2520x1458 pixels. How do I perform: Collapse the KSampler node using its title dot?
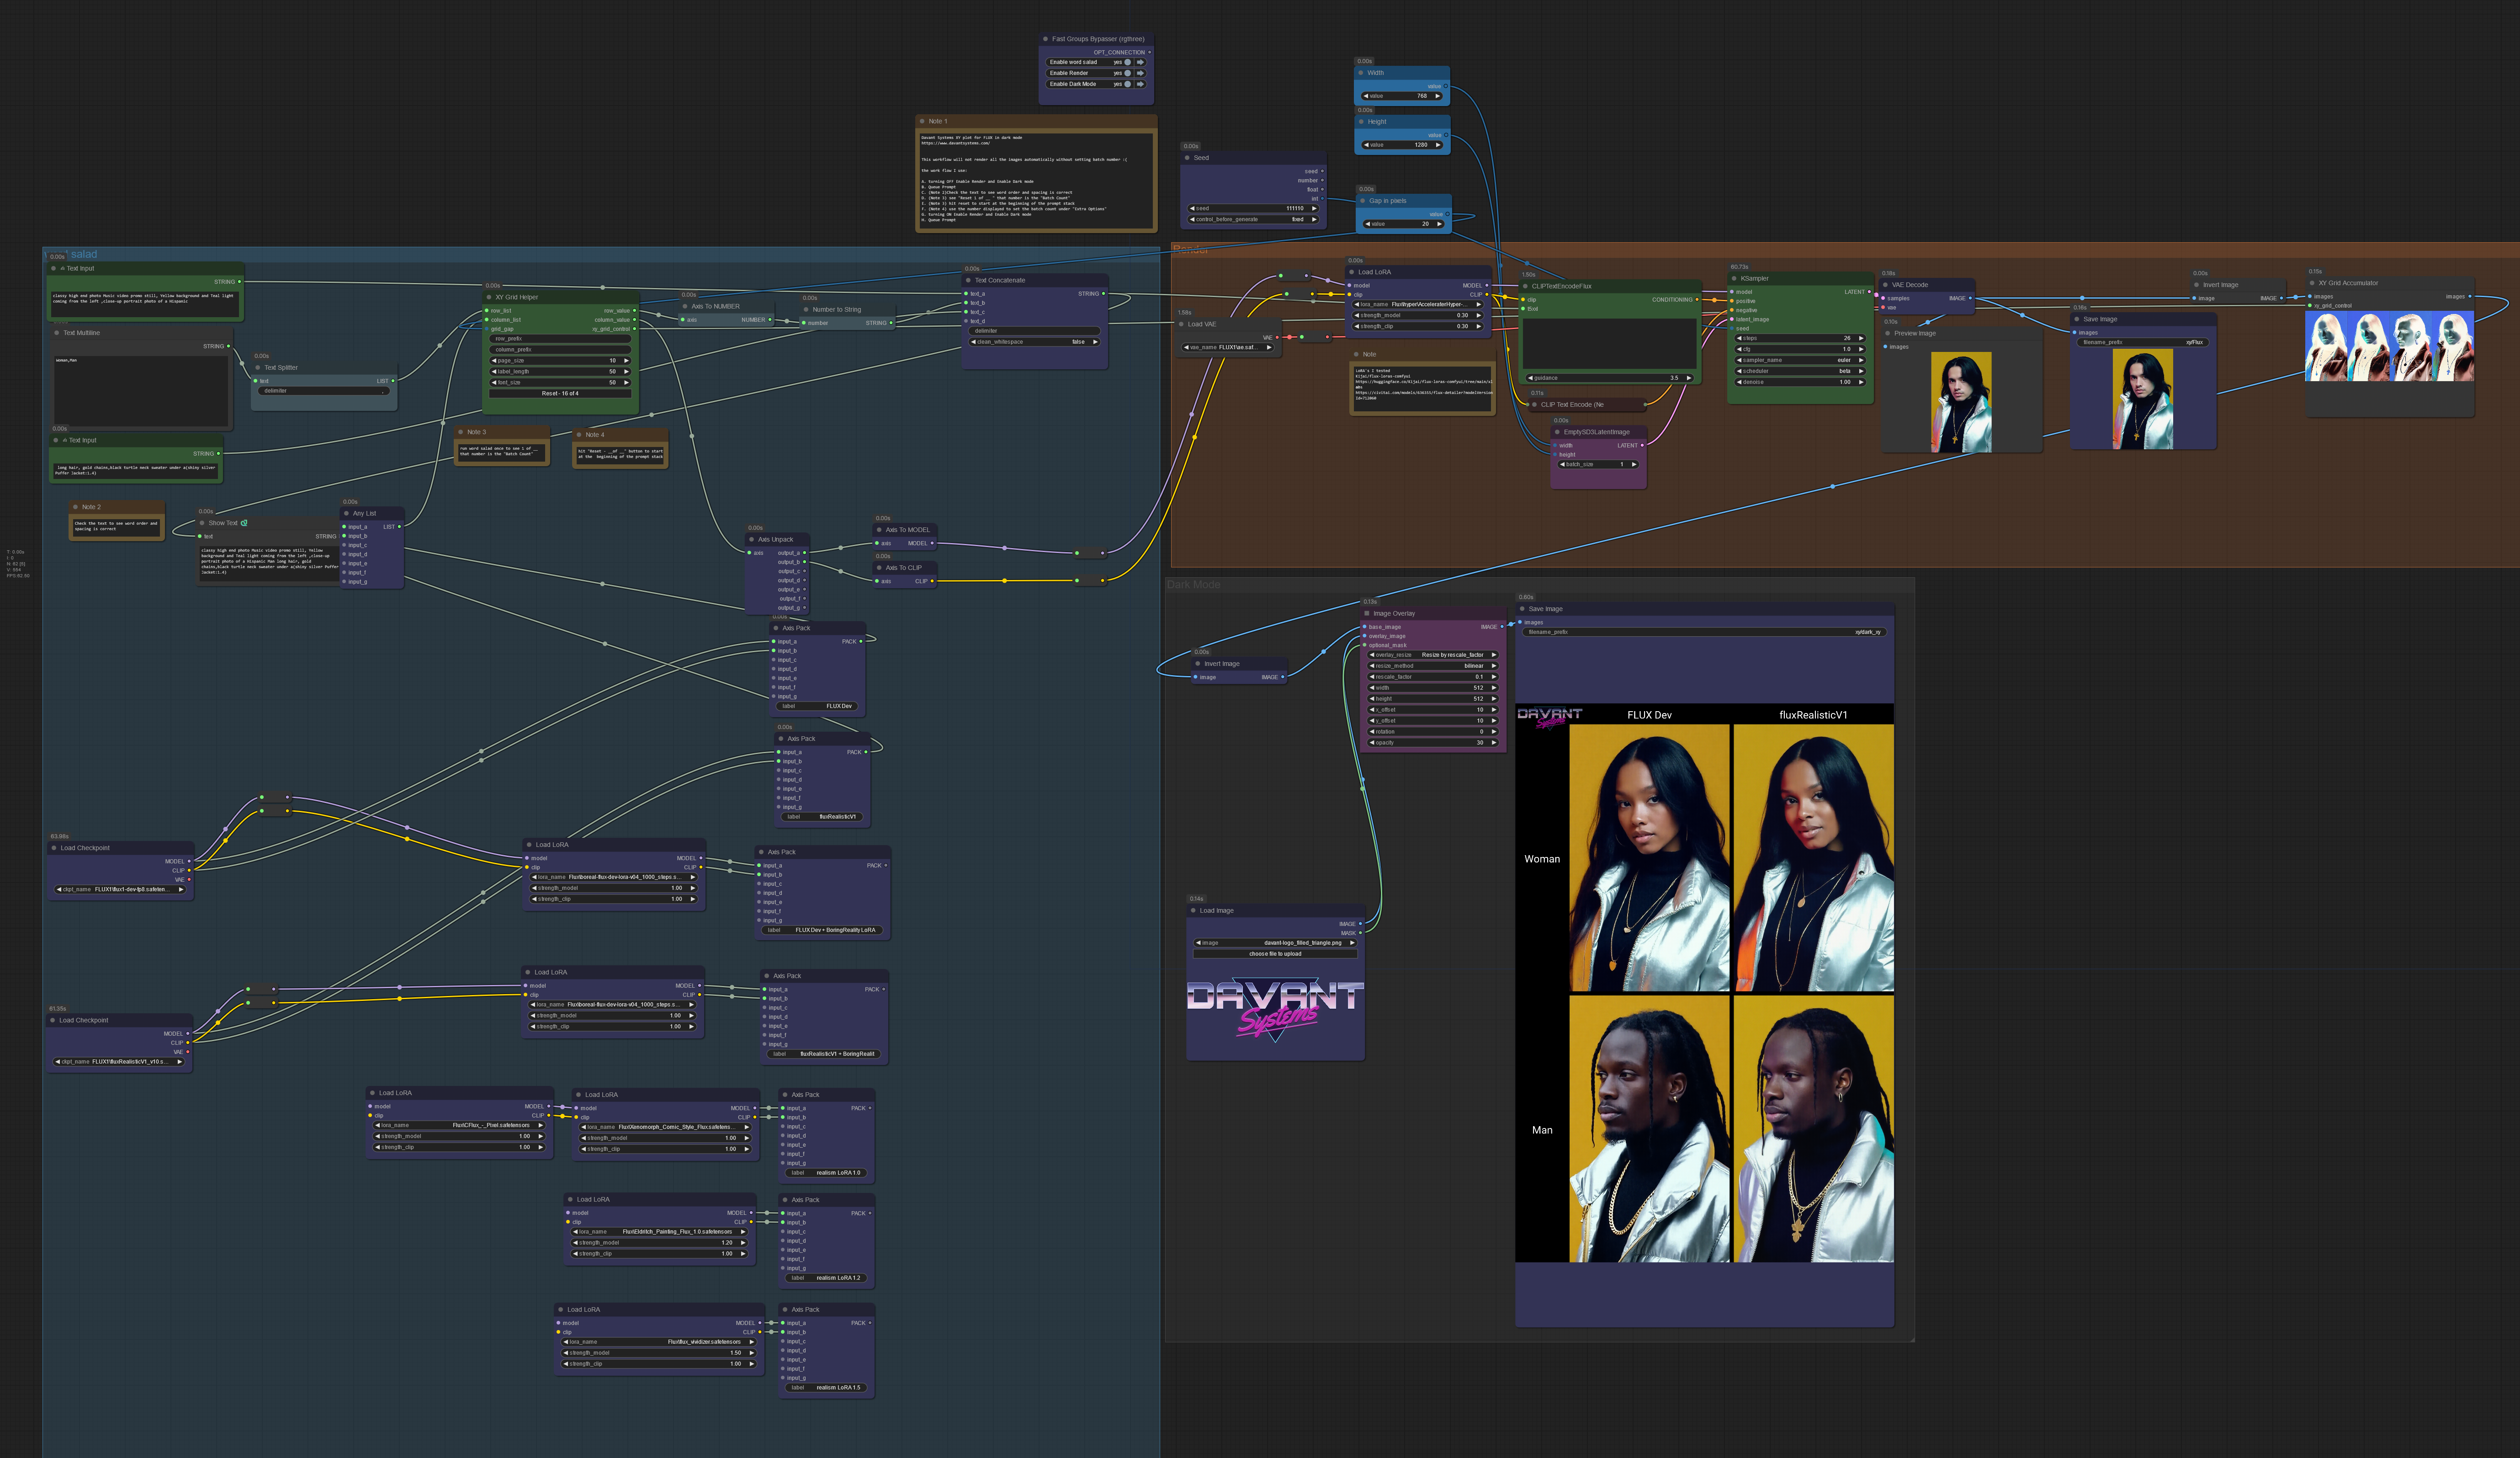click(x=1735, y=279)
